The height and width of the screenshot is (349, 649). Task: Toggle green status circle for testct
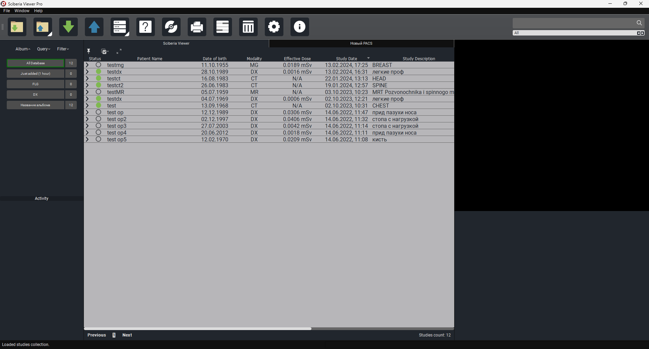pyautogui.click(x=98, y=78)
